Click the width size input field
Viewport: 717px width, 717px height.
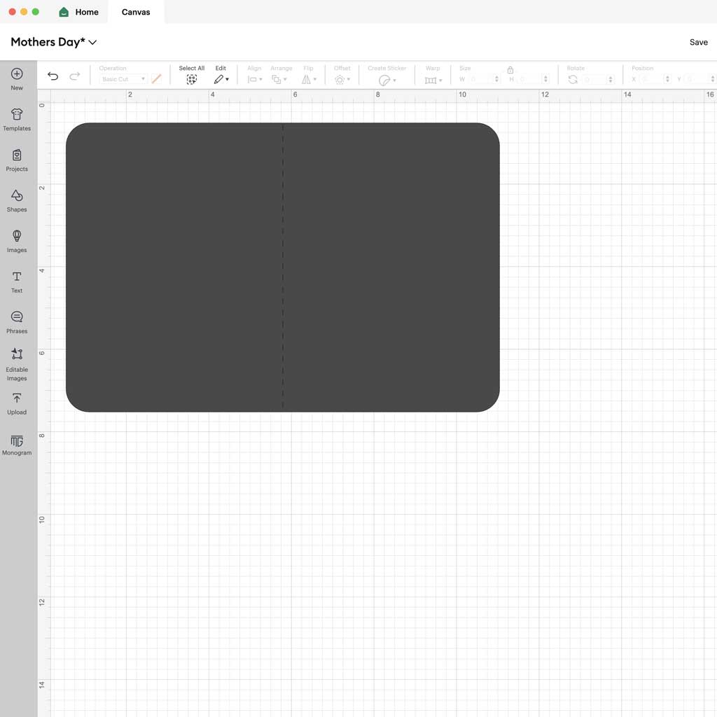click(x=482, y=80)
